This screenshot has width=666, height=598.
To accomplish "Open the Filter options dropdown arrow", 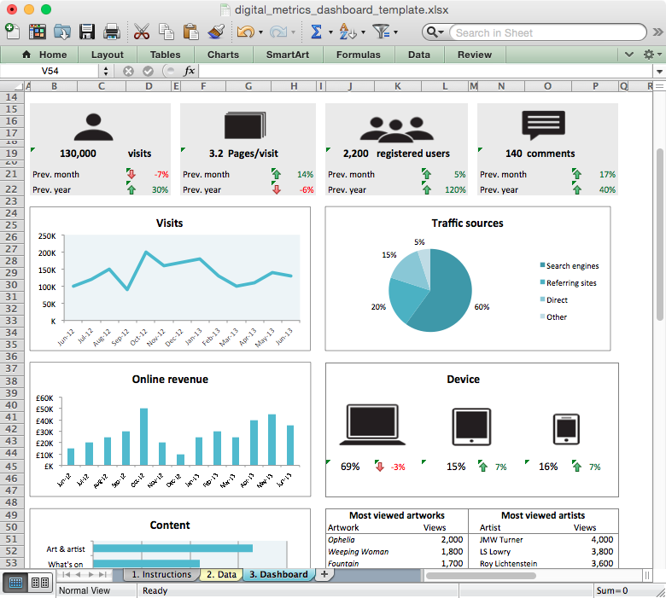I will pyautogui.click(x=395, y=32).
